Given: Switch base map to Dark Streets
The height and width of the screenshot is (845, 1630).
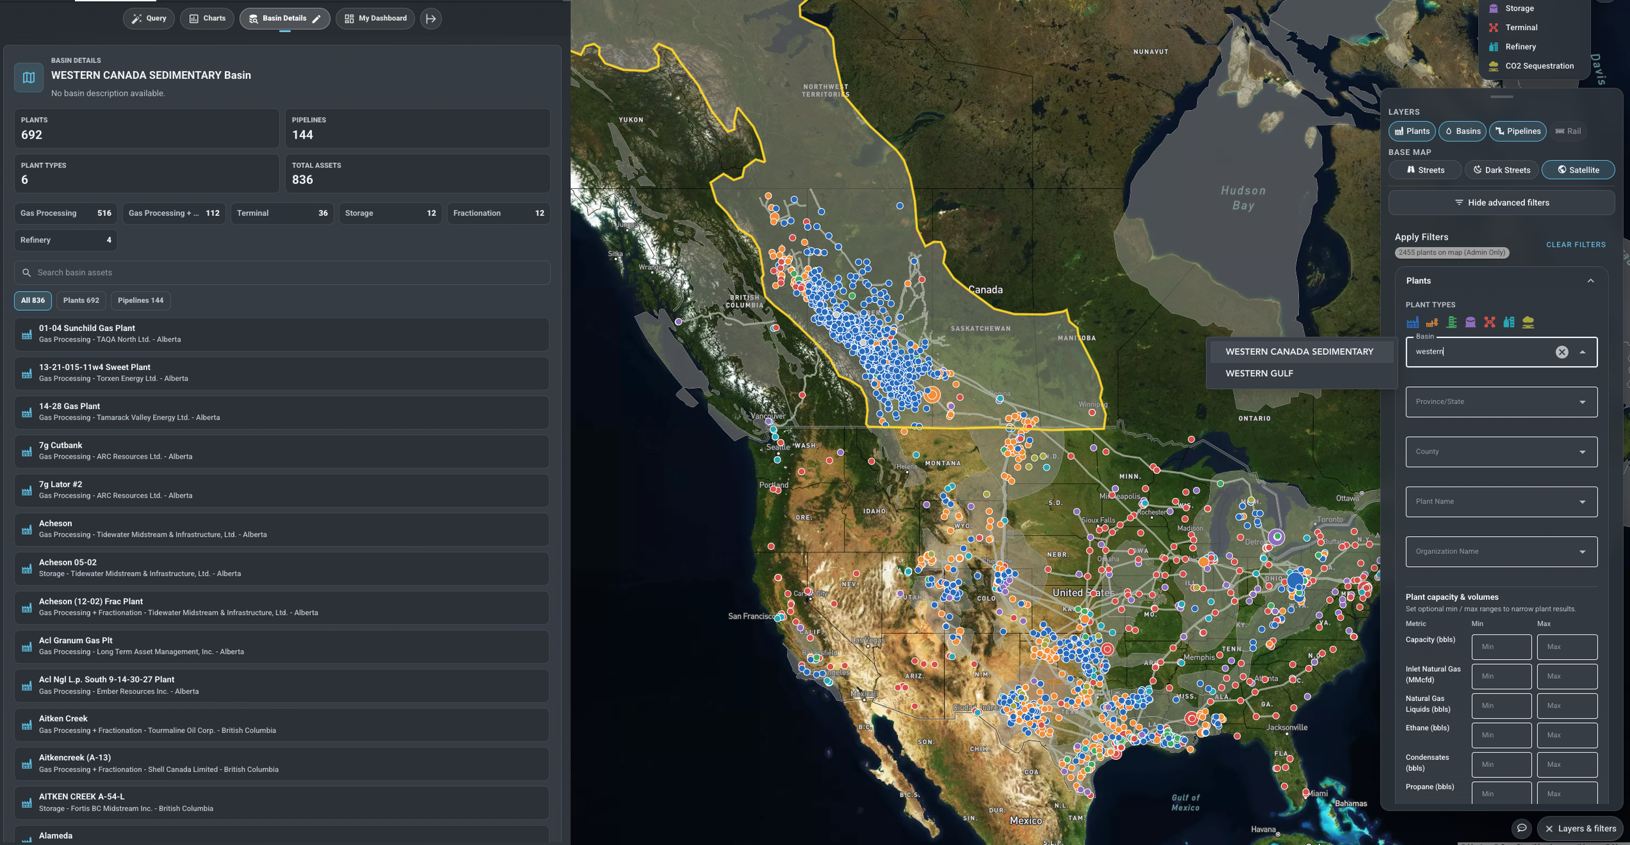Looking at the screenshot, I should click(1502, 170).
